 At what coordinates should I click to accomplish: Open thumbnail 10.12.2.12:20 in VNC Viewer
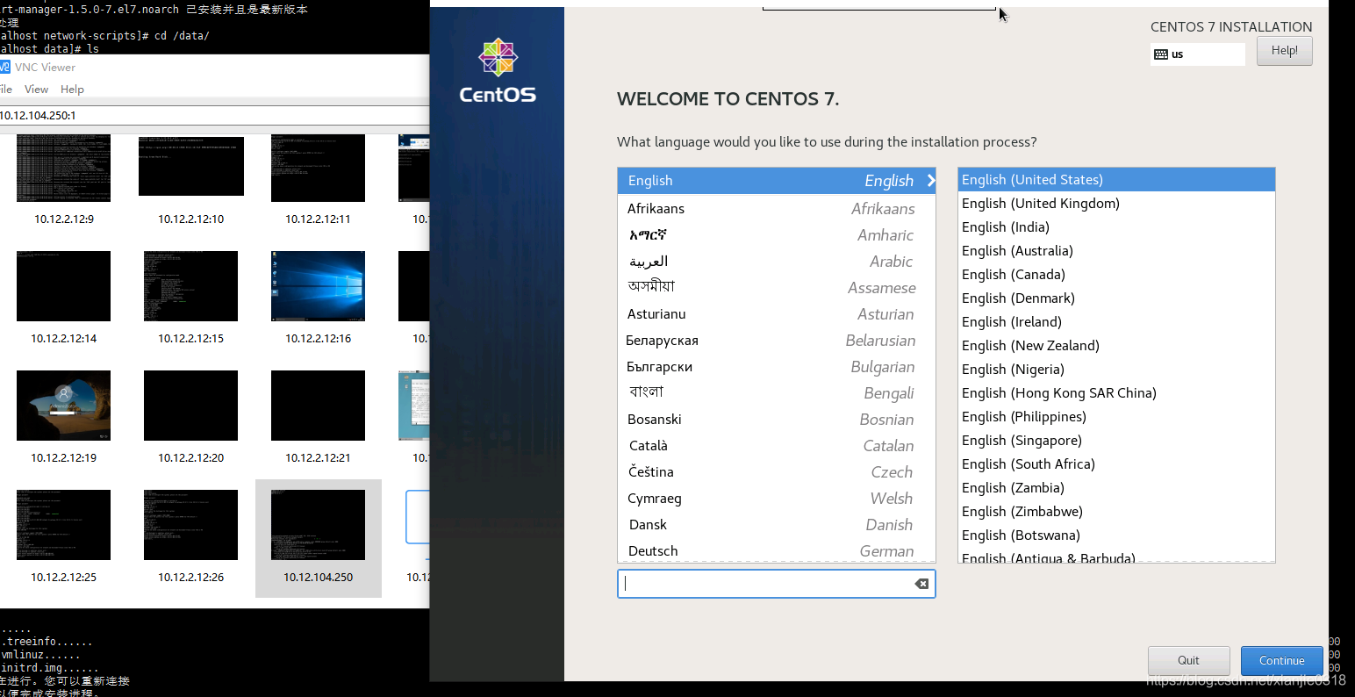(190, 406)
